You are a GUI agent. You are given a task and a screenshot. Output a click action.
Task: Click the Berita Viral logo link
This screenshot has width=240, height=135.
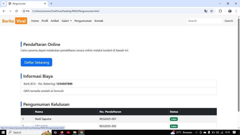[14, 21]
